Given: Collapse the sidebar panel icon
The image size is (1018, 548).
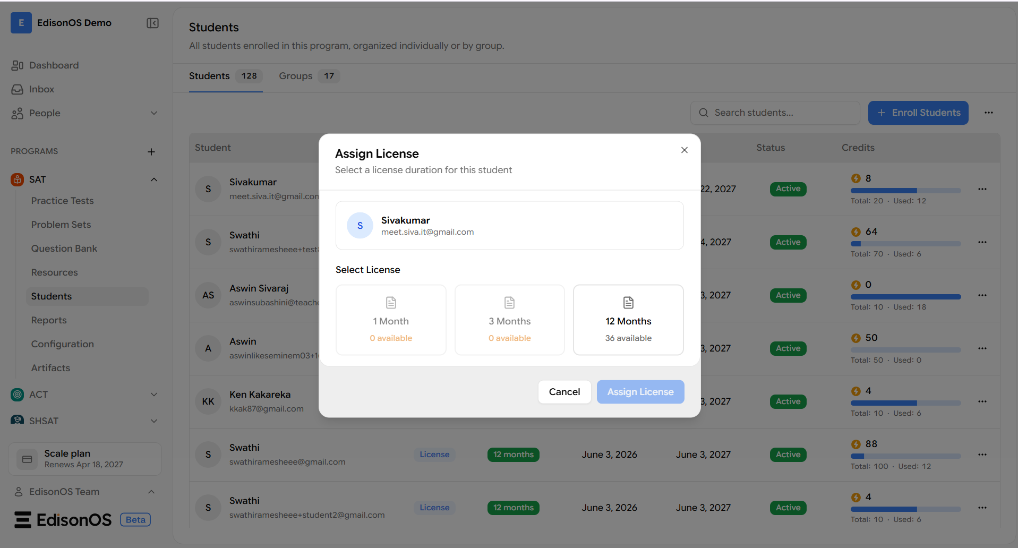Looking at the screenshot, I should pyautogui.click(x=152, y=23).
